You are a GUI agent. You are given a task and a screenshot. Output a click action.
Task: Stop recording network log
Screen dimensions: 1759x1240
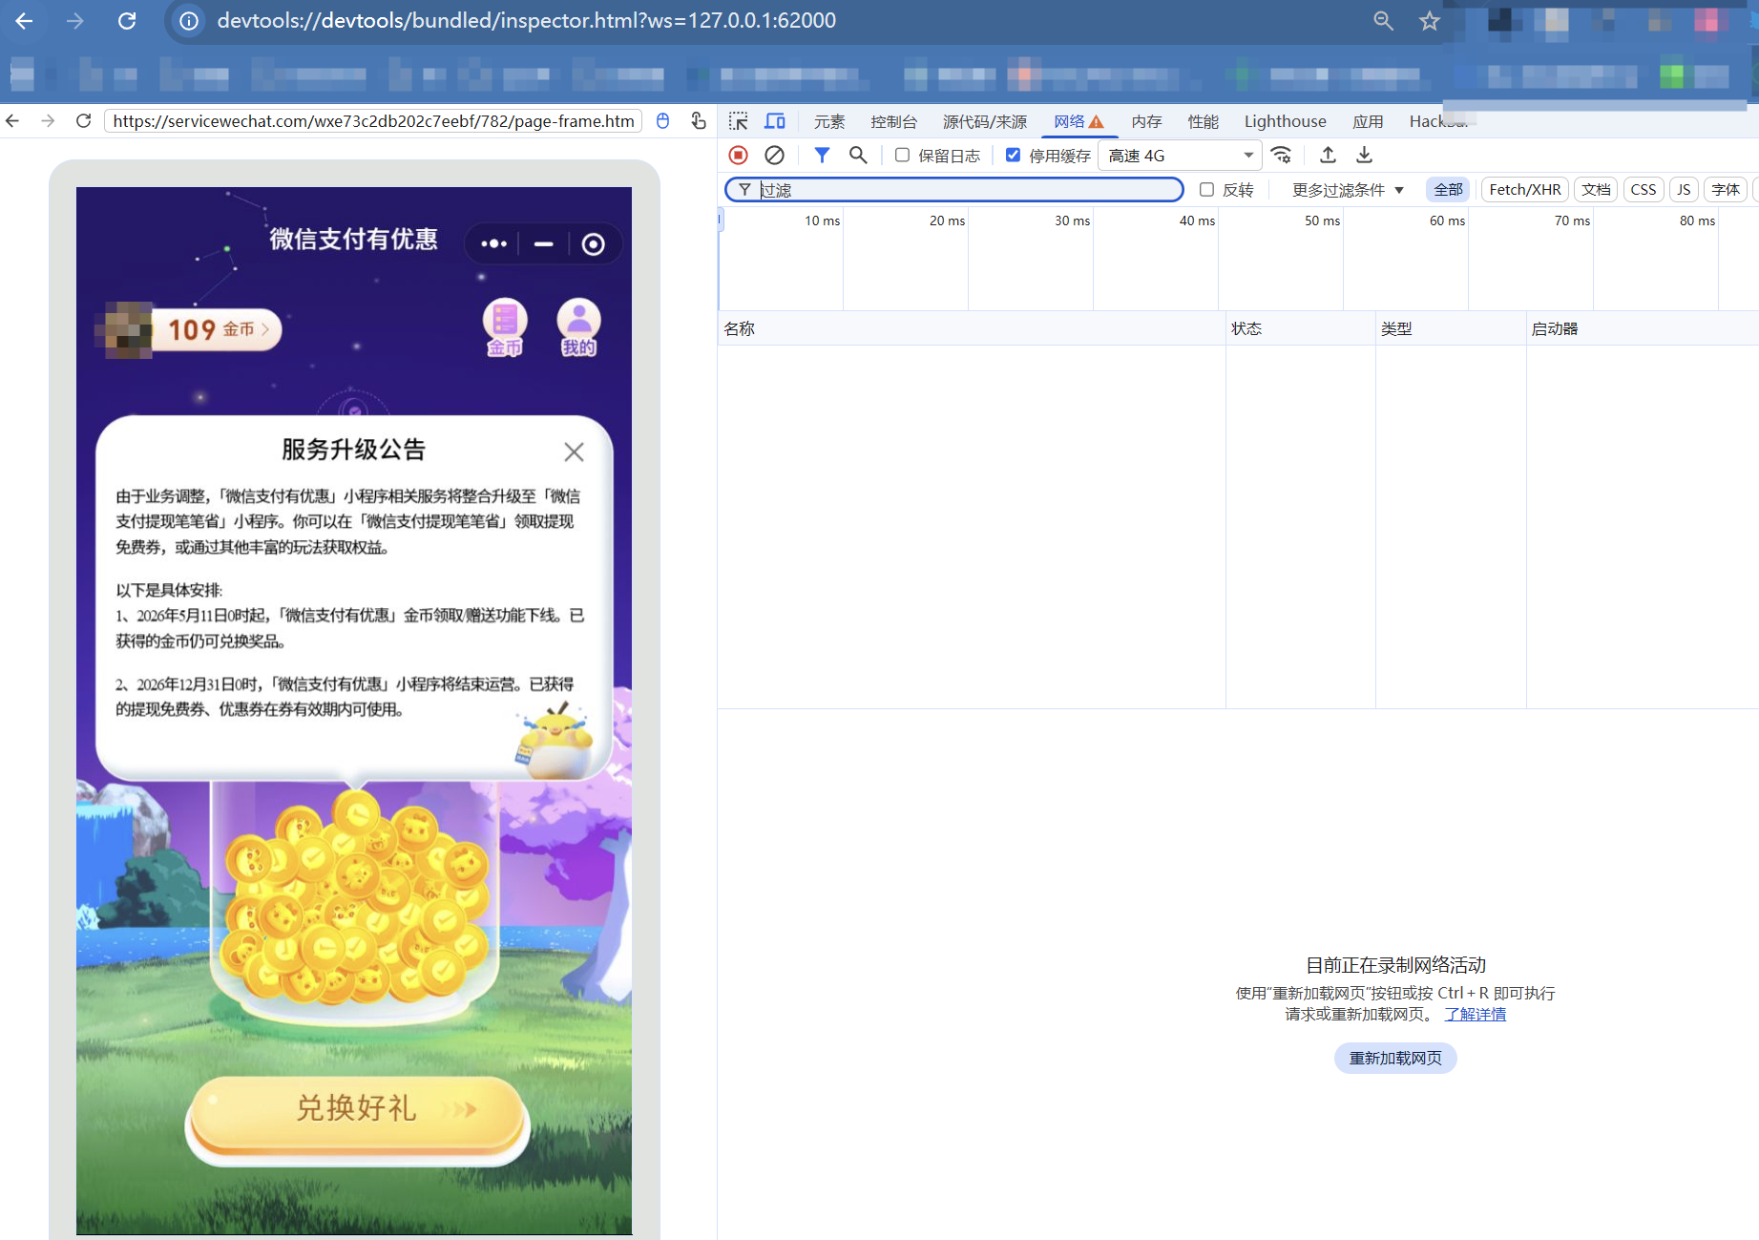(738, 155)
